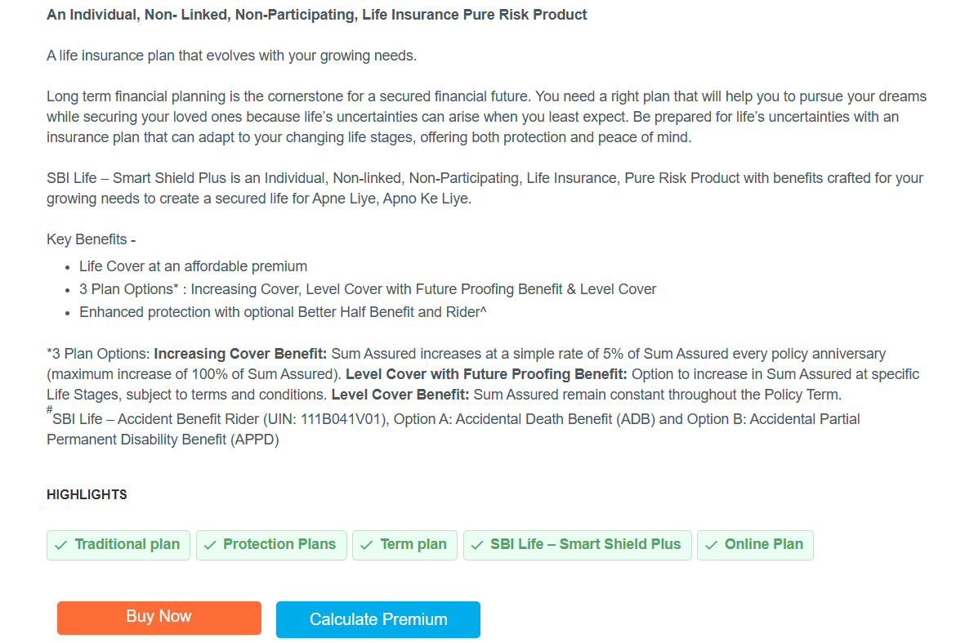Open the Calculate Premium button
Viewport: 965px width, 643px height.
tap(378, 619)
